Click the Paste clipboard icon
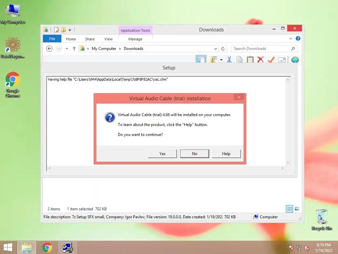This screenshot has width=338, height=254. (250, 59)
